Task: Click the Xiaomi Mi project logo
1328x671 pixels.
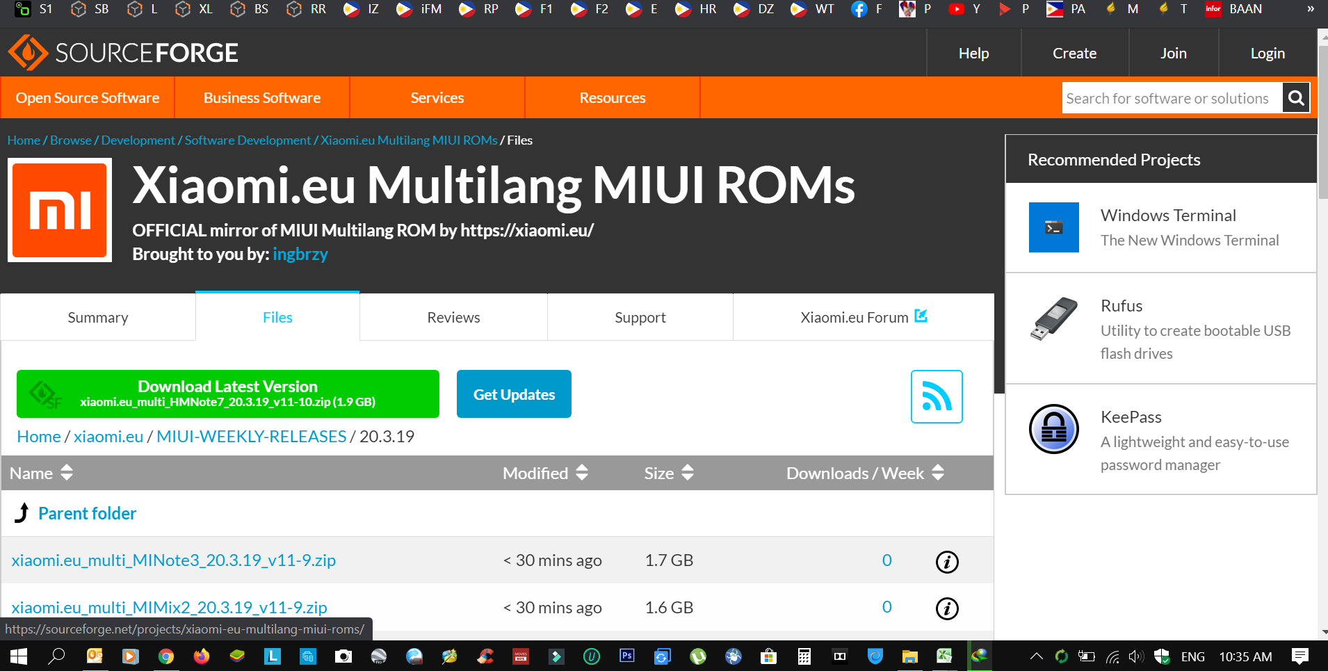Action: pos(60,210)
